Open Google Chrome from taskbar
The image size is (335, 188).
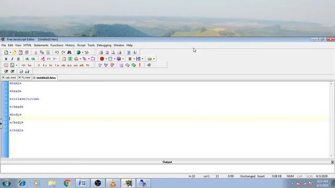click(x=68, y=183)
